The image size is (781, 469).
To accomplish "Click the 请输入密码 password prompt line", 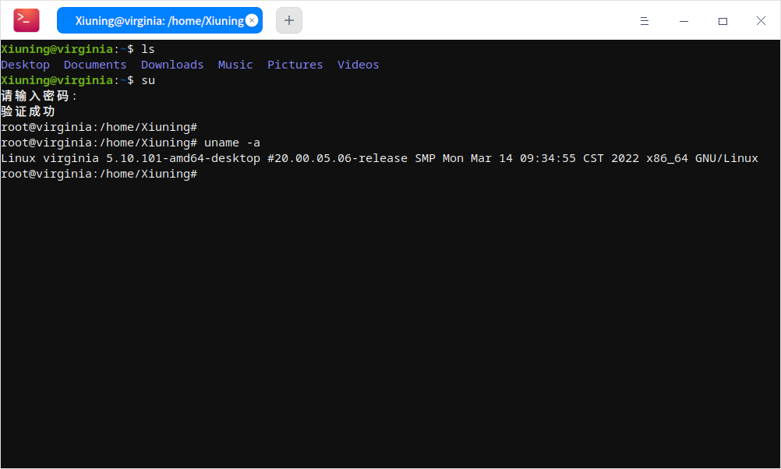I will [38, 95].
